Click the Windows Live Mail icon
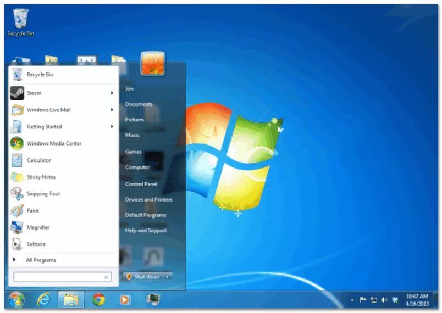The height and width of the screenshot is (313, 442). pos(17,110)
